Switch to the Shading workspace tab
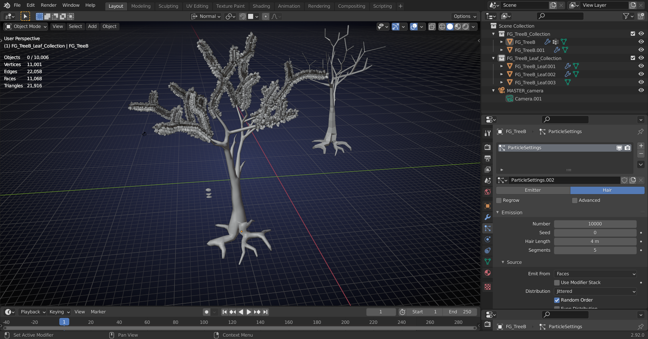This screenshot has height=339, width=648. (261, 6)
